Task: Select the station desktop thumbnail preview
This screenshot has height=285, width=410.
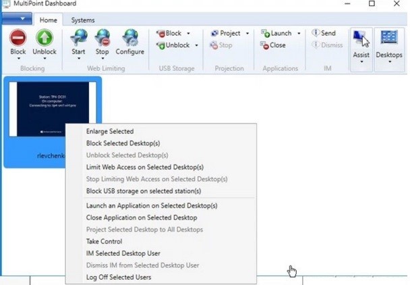Action: click(53, 109)
